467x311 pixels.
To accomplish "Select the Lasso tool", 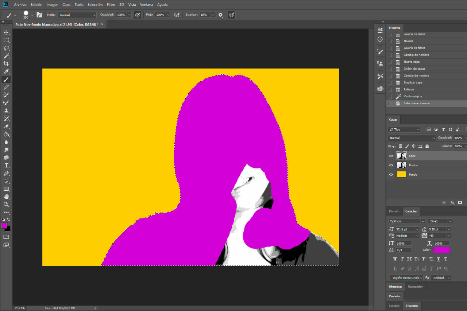I will (6, 48).
